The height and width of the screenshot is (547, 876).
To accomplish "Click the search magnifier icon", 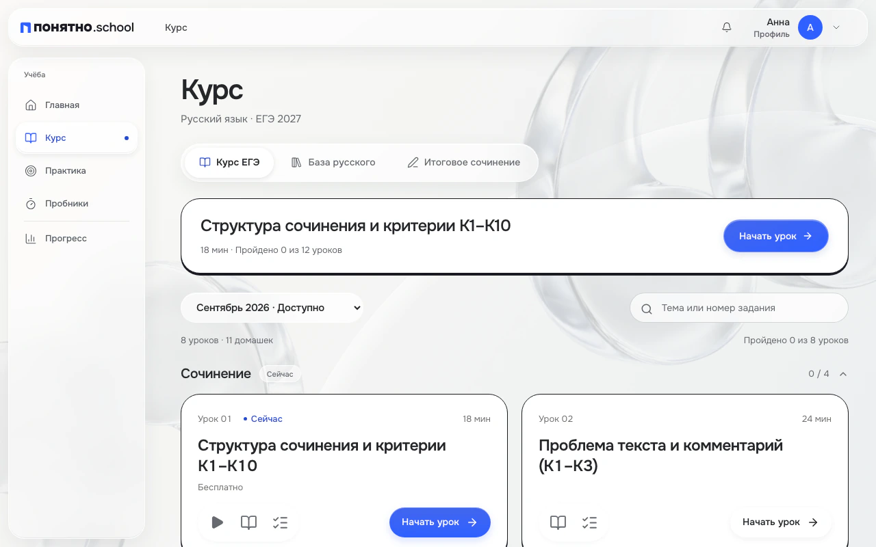I will pos(646,308).
